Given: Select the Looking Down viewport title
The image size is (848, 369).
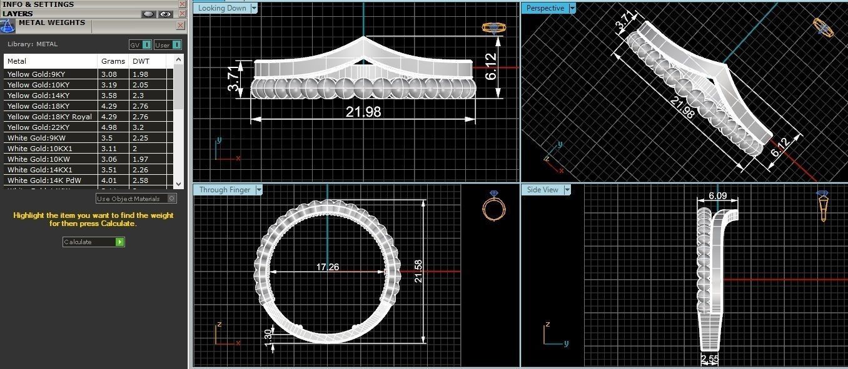Looking at the screenshot, I should coord(221,8).
